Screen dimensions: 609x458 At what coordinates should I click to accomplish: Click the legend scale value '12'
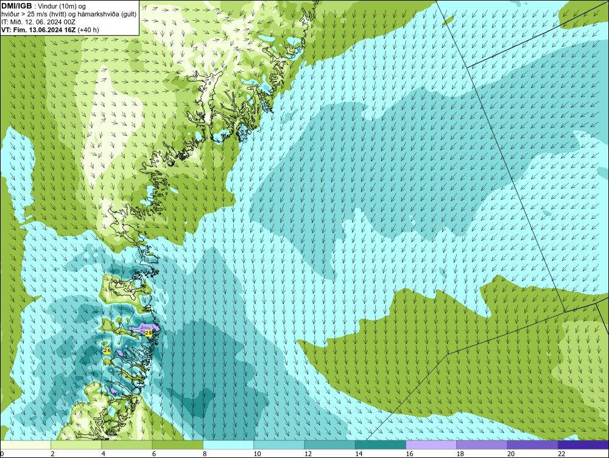(x=308, y=454)
